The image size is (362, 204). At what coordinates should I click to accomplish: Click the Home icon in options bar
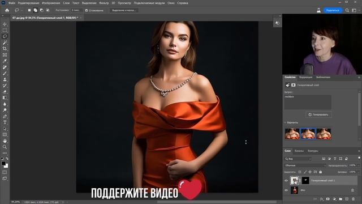7,10
